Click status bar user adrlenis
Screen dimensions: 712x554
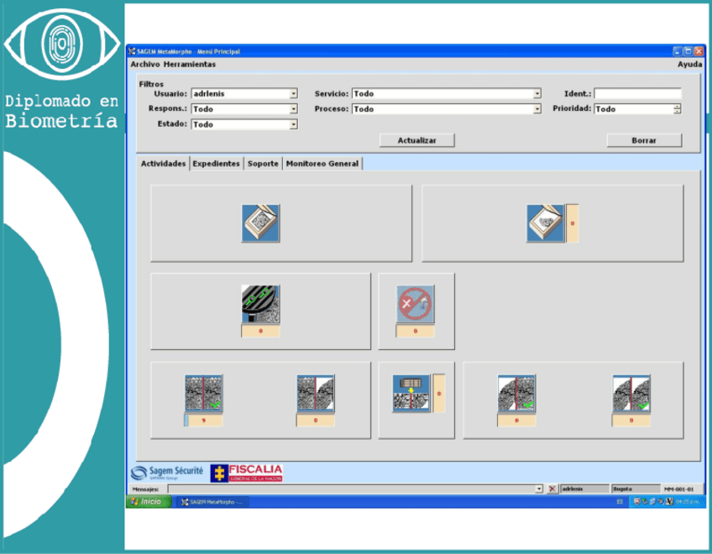(584, 489)
